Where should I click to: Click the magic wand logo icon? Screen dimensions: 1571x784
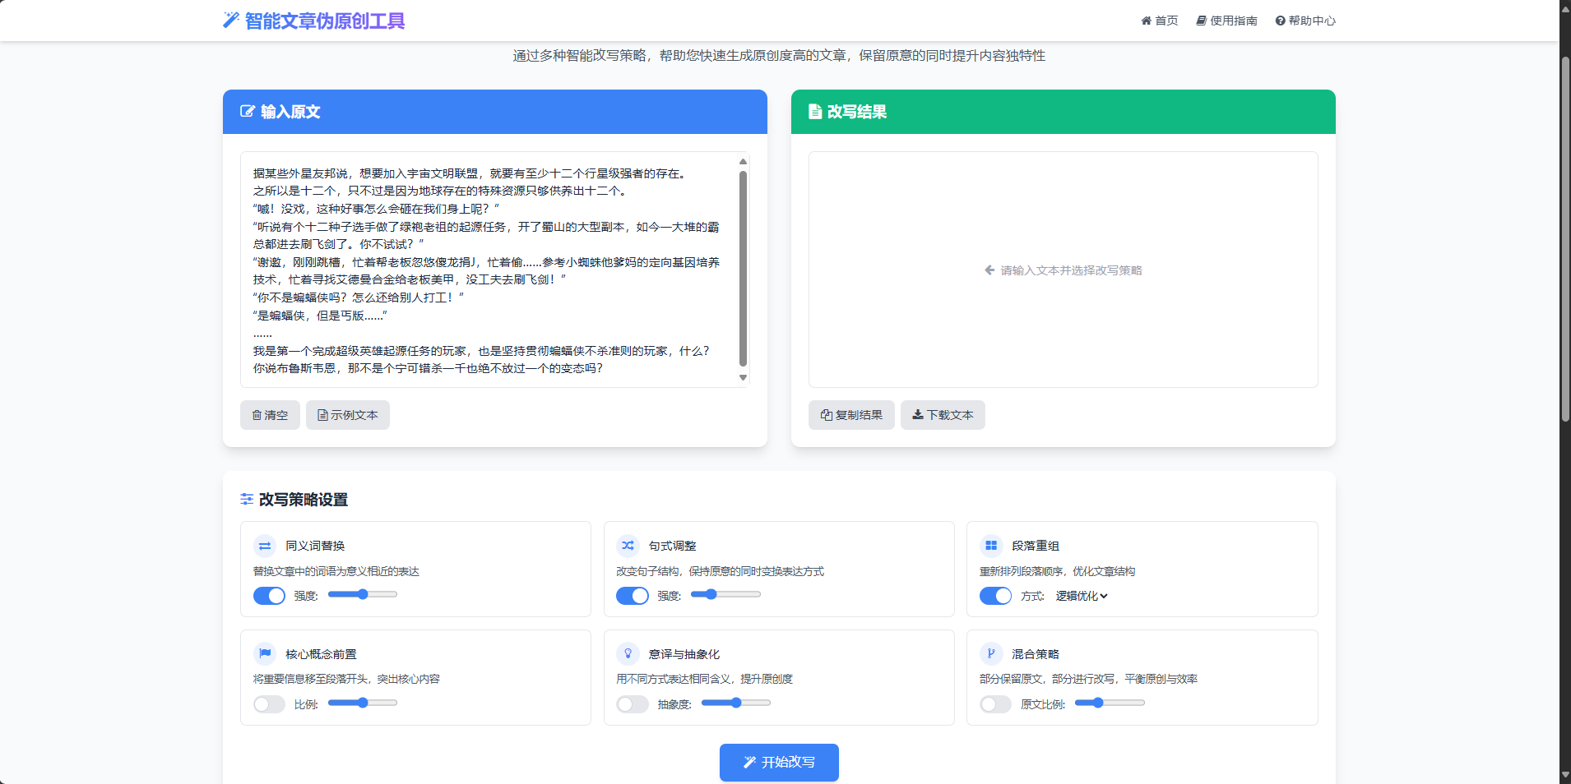[231, 21]
